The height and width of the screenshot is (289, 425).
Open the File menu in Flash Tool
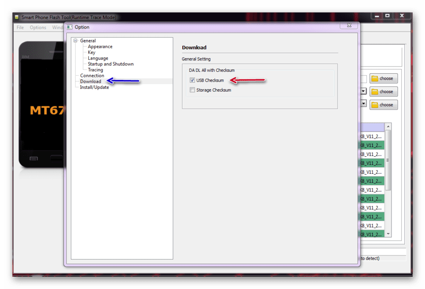pos(20,27)
